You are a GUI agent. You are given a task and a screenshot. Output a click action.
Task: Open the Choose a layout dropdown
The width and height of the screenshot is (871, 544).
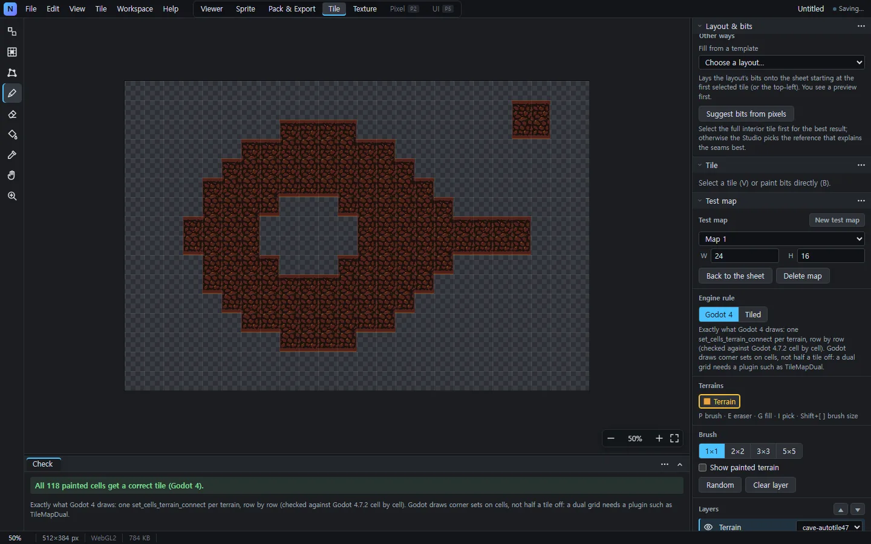click(781, 62)
